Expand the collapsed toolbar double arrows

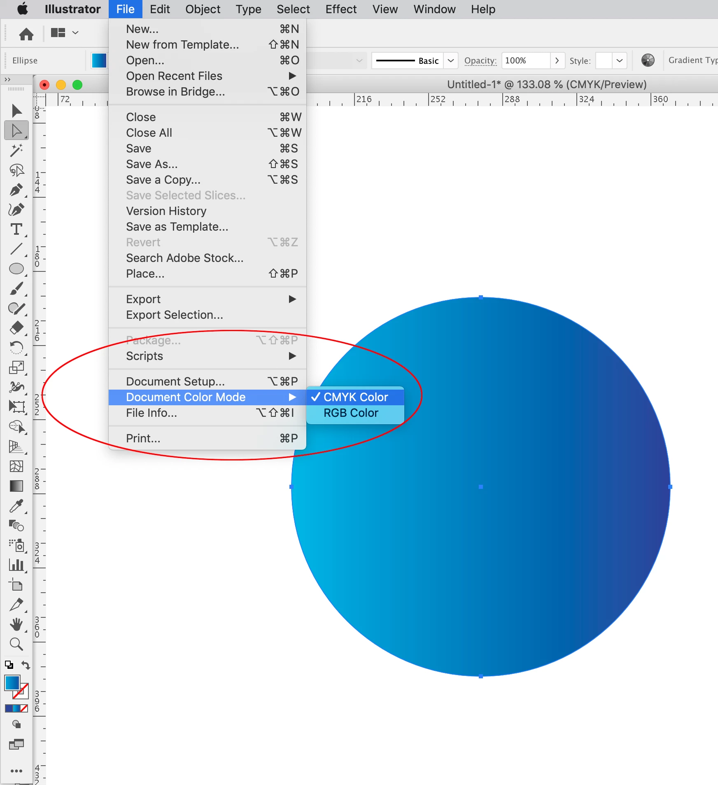click(7, 79)
